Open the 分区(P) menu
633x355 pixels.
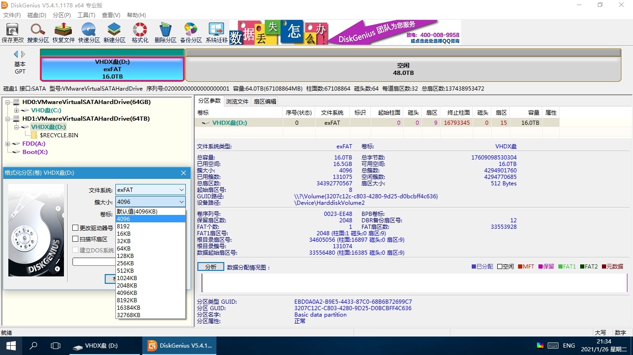pos(62,15)
